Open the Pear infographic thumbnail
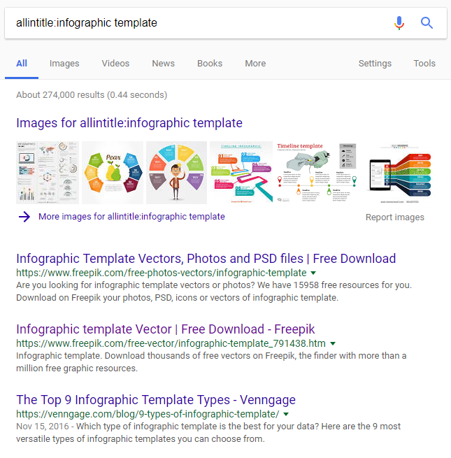The width and height of the screenshot is (451, 458). click(113, 173)
